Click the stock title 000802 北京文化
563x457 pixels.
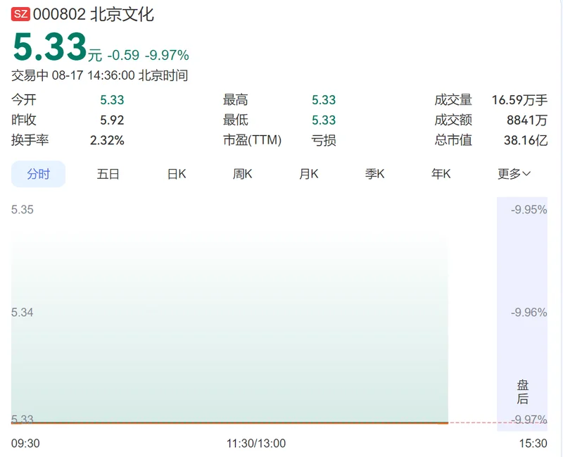point(94,15)
